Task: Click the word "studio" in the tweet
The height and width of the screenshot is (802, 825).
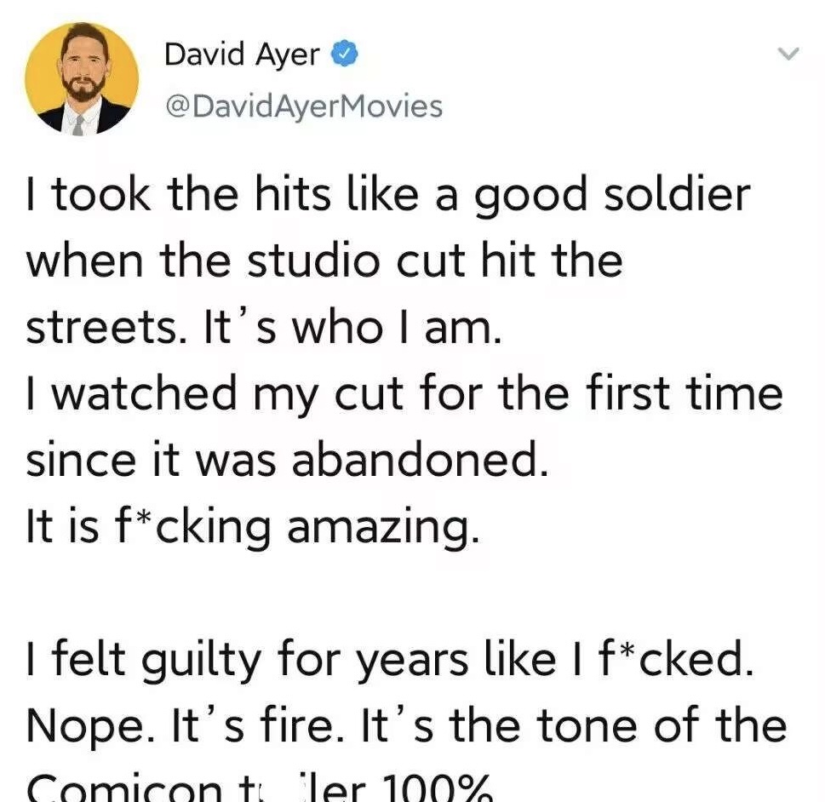Action: point(312,260)
